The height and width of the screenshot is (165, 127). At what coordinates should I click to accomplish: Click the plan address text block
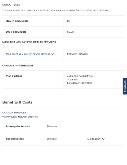(80, 79)
